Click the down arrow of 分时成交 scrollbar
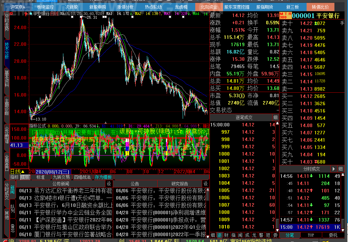348x242 pixels. (x=343, y=230)
